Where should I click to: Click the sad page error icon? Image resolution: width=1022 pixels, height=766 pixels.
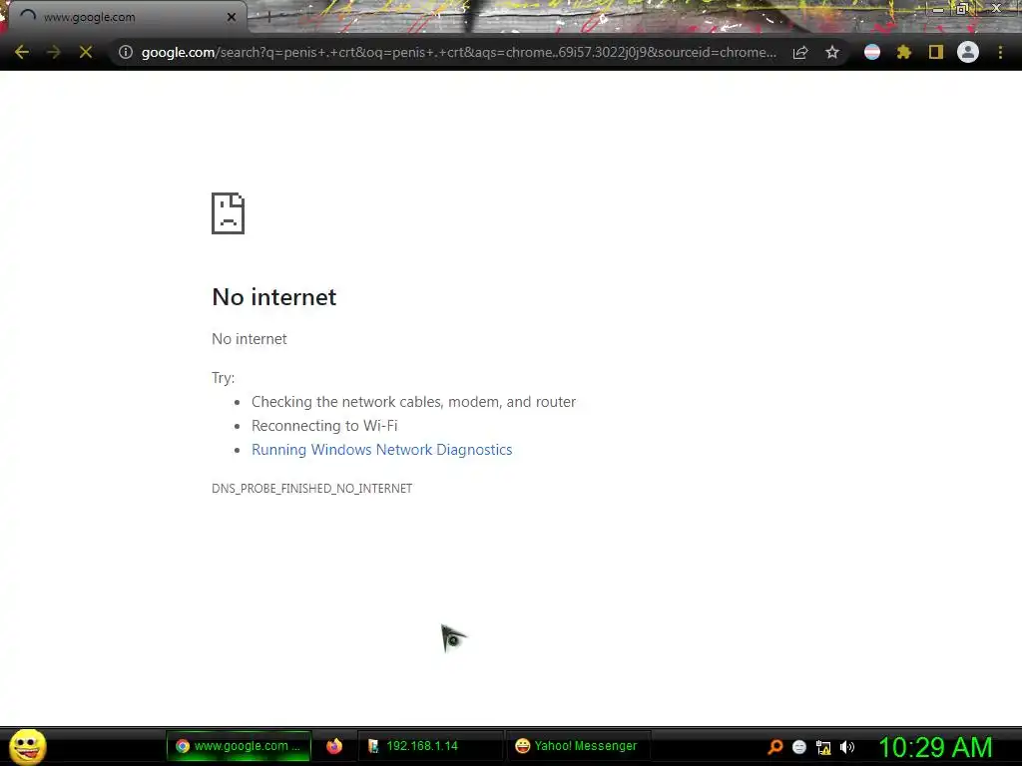tap(229, 213)
